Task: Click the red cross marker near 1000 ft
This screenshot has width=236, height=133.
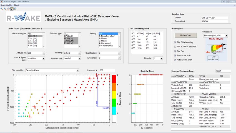Action: (34, 107)
